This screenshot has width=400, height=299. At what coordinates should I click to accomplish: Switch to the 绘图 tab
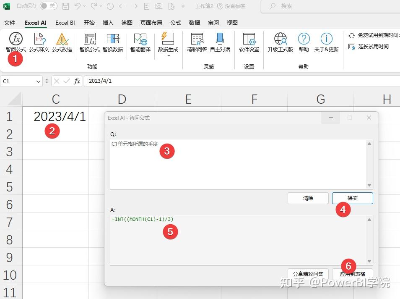tap(127, 23)
